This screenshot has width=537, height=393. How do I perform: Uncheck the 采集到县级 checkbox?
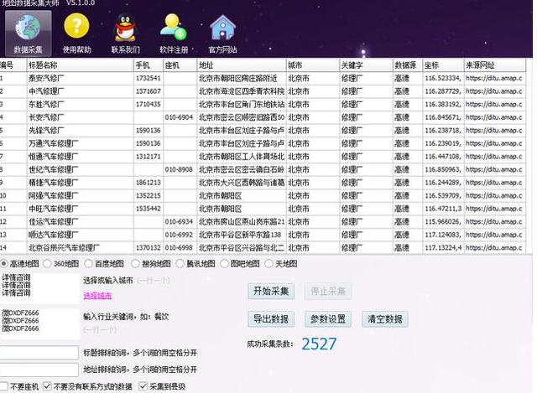click(143, 386)
